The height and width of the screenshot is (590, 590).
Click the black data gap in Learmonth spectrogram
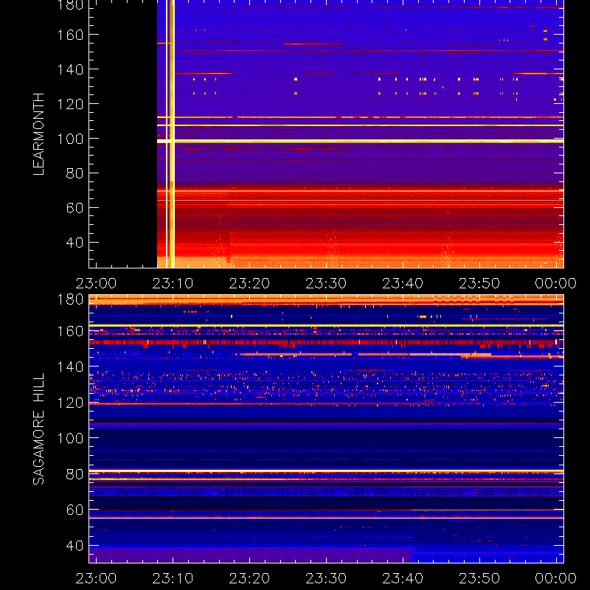point(123,133)
